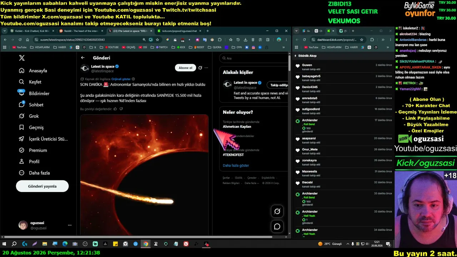Go back with the Gönderi back arrow
Screen dimensions: 457x257
pyautogui.click(x=83, y=58)
